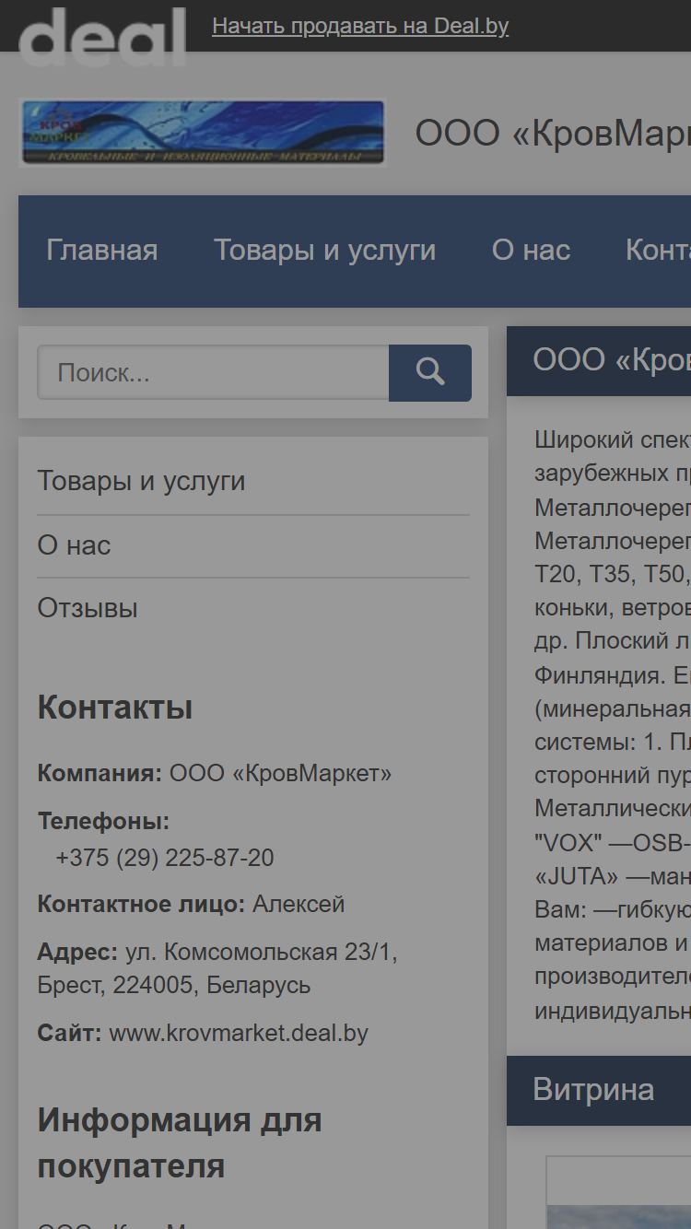Focus the Поиск search field
Screen dimensions: 691x1229
point(213,372)
